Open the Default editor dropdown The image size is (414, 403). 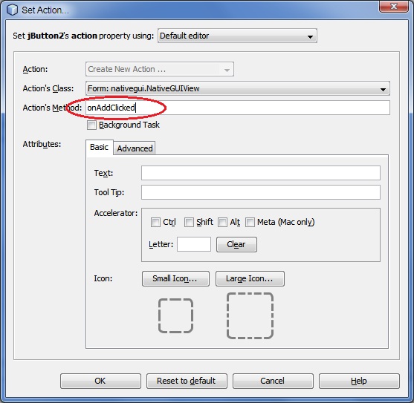(x=237, y=36)
